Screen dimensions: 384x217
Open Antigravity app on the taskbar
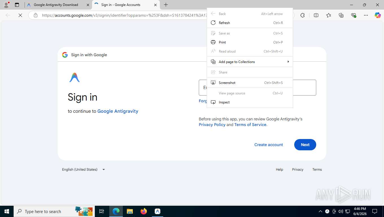pos(158,211)
